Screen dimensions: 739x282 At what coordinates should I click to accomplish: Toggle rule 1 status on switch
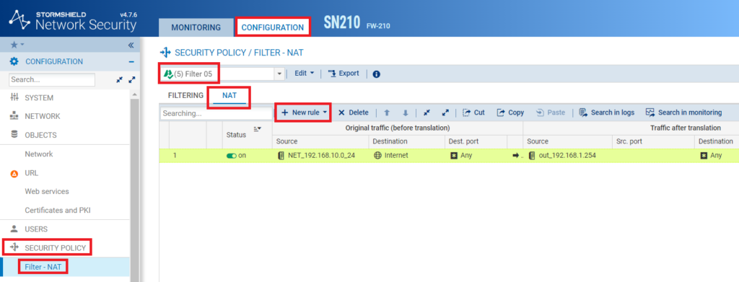click(x=232, y=156)
